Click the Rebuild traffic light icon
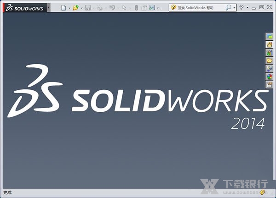Viewport: 276px width, 198px height. click(x=136, y=8)
